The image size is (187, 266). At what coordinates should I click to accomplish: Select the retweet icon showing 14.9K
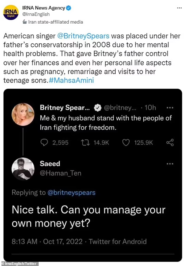85,142
